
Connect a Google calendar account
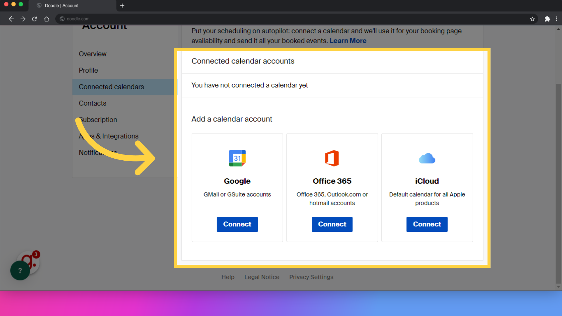[237, 224]
